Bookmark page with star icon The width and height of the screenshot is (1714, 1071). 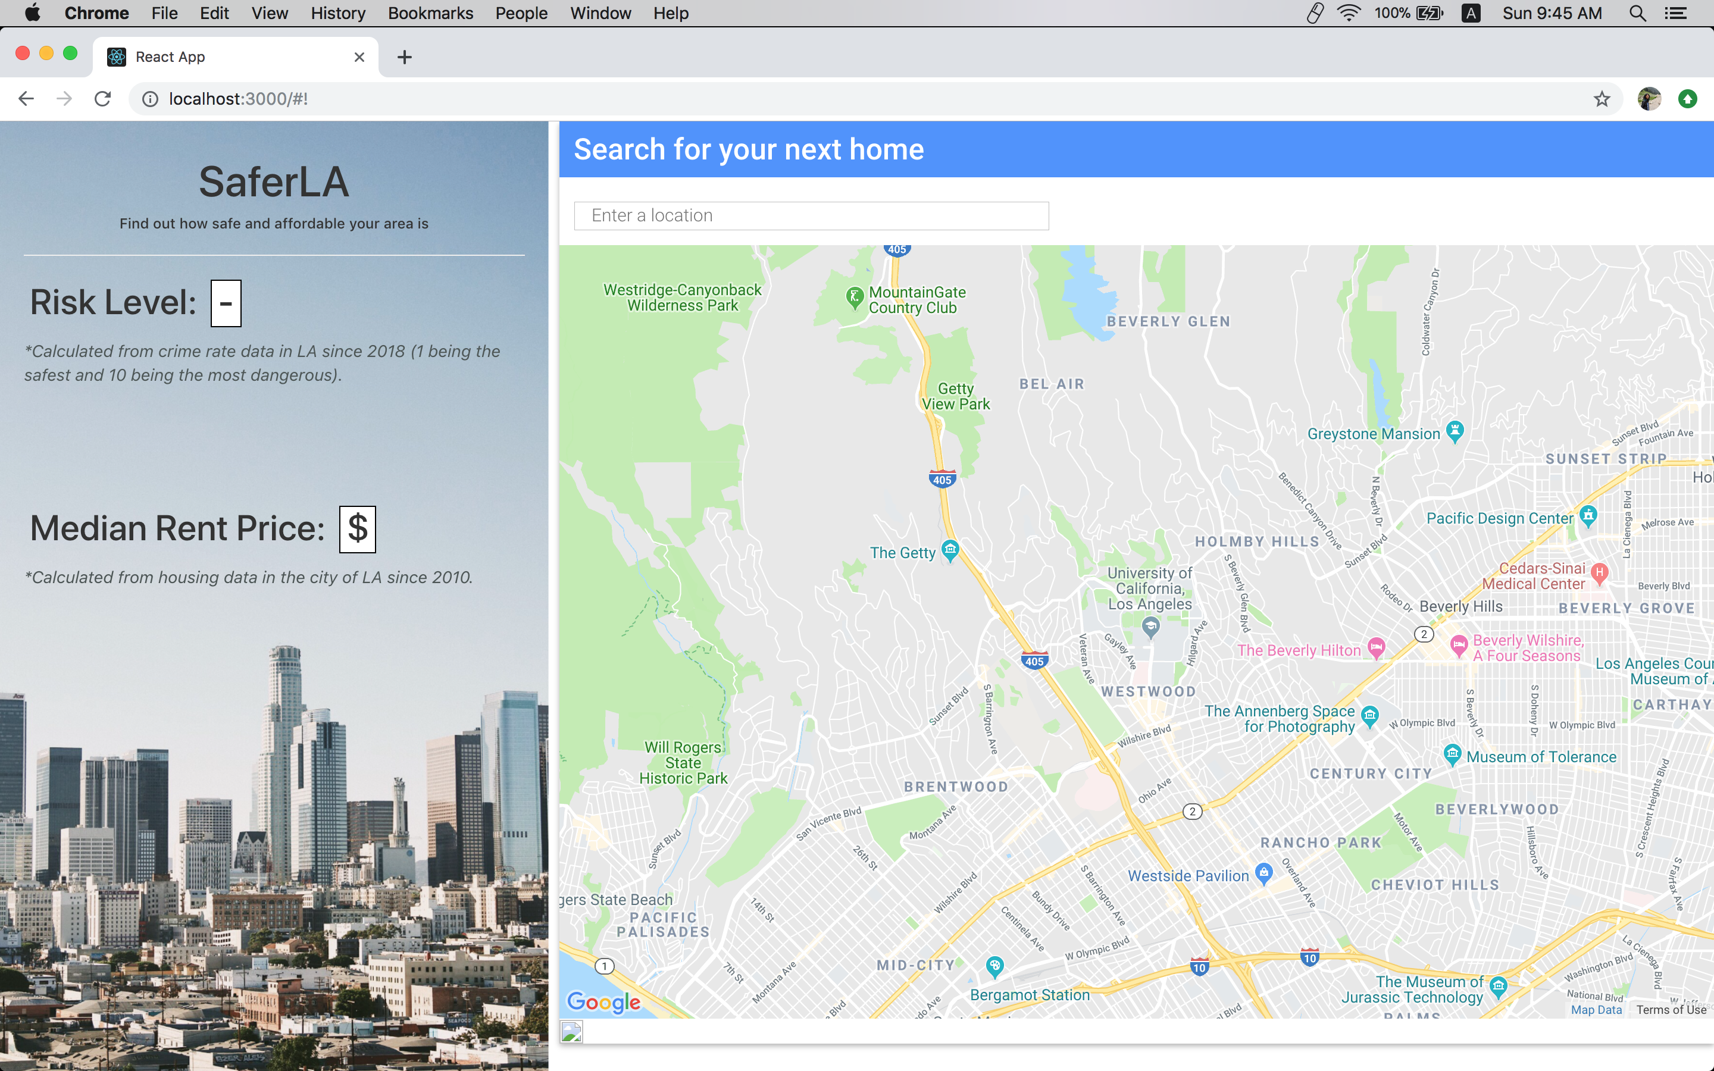click(x=1602, y=99)
